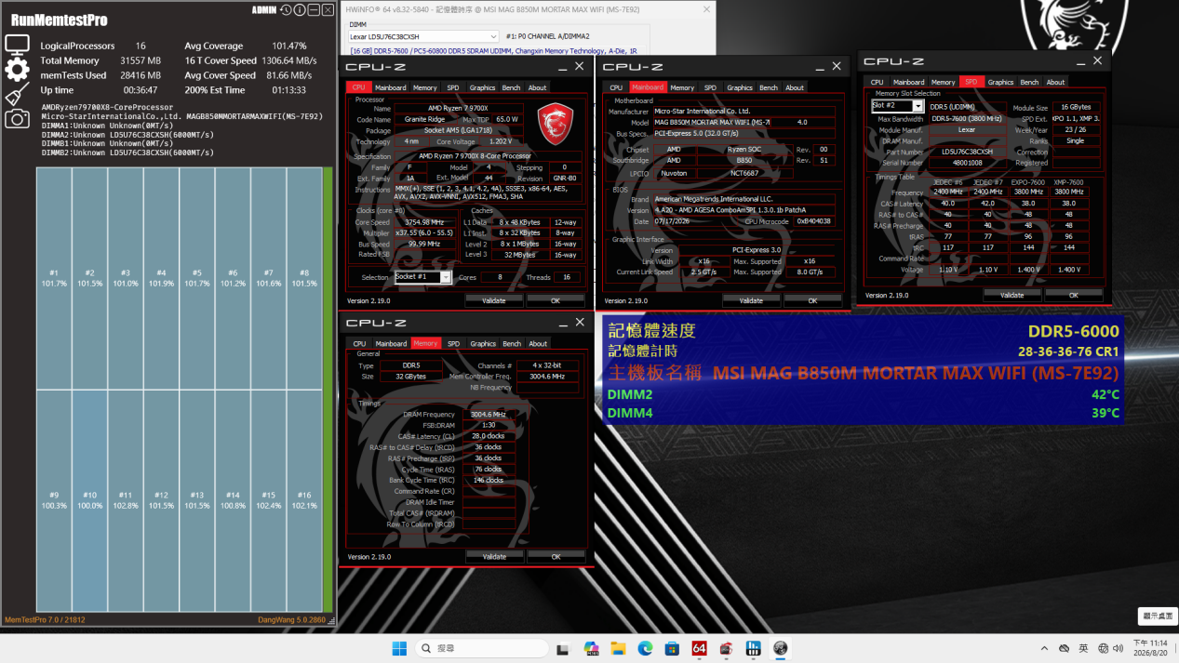Click the DDR5-6000 memory speed value

(x=1073, y=331)
